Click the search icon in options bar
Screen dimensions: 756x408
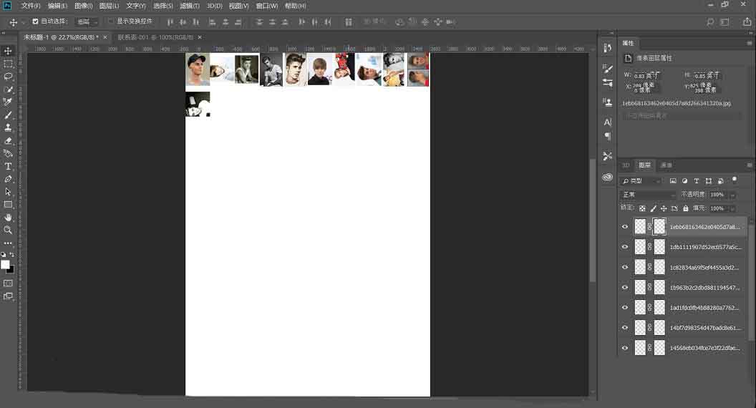(710, 22)
